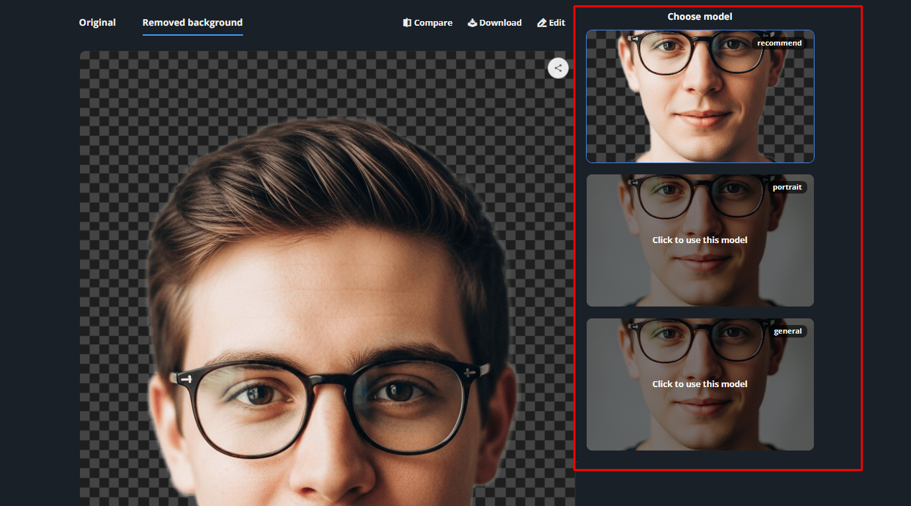Open the Edit text button
Viewport: 911px width, 506px height.
tap(557, 22)
